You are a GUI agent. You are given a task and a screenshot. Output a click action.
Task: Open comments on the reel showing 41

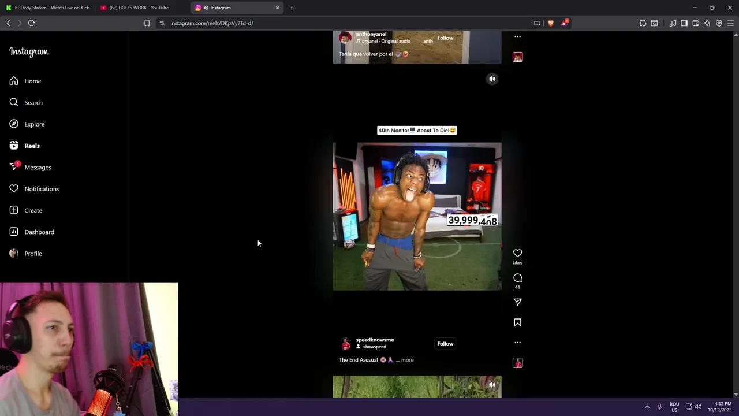[x=517, y=278]
